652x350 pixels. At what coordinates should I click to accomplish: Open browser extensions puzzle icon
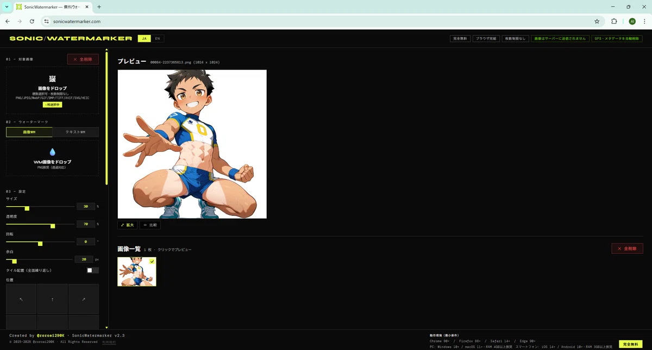click(614, 21)
